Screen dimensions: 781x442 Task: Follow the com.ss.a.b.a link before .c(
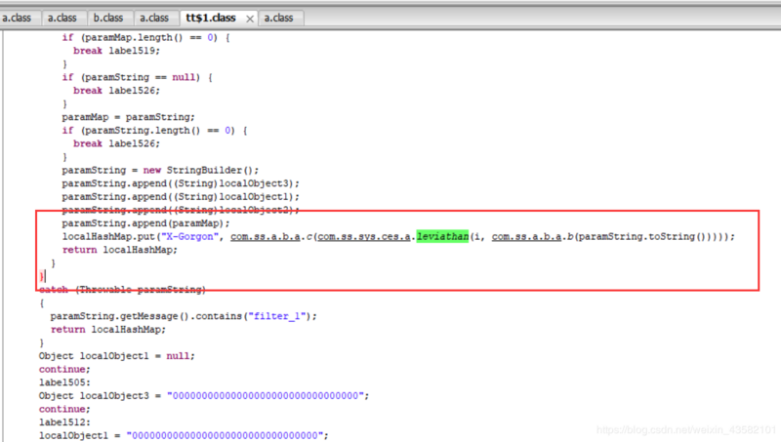(x=265, y=236)
